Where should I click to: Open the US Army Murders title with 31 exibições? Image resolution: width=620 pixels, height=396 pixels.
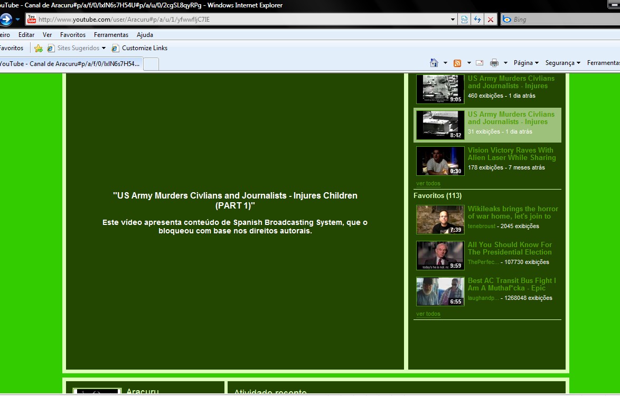point(511,118)
